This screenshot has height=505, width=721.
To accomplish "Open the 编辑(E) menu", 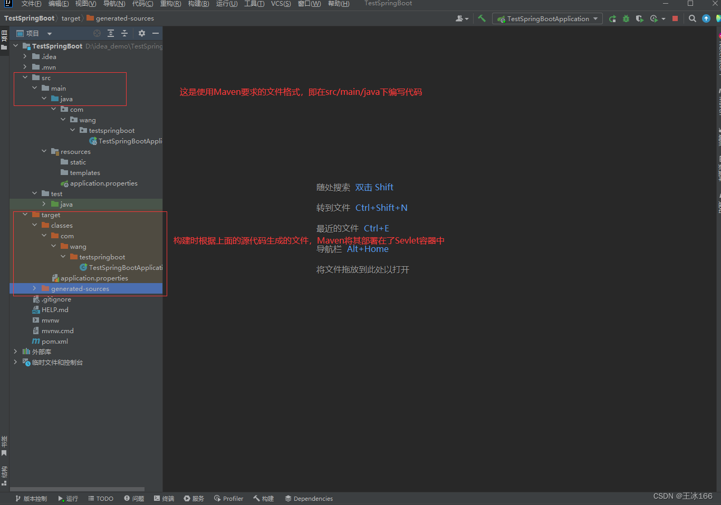I will (59, 4).
